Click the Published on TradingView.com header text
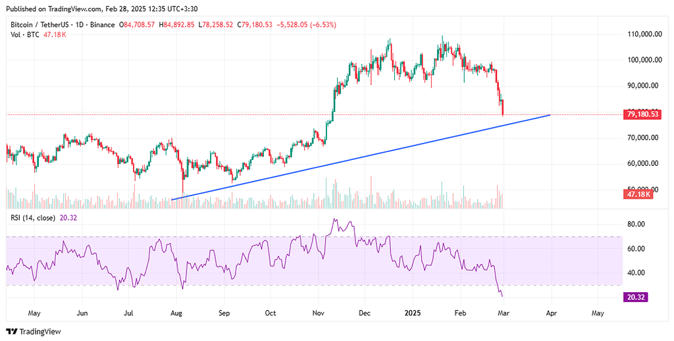 coord(99,9)
